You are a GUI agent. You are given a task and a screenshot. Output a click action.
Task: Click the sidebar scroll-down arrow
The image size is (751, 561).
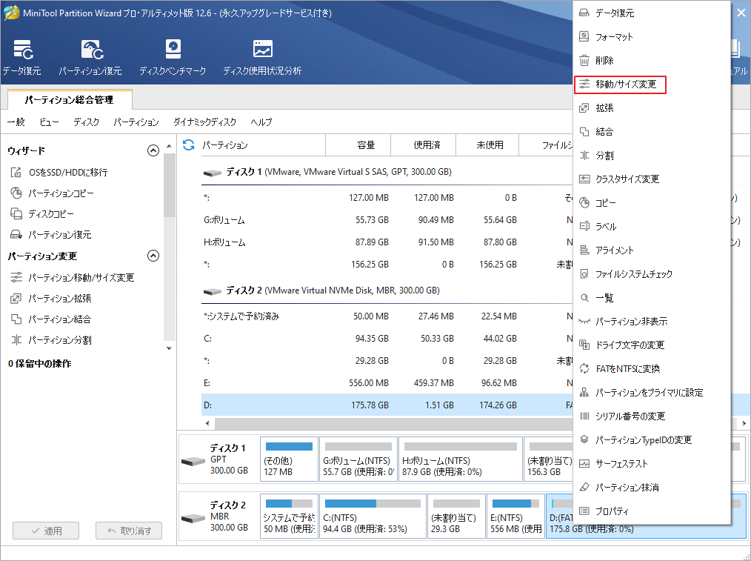(x=169, y=348)
